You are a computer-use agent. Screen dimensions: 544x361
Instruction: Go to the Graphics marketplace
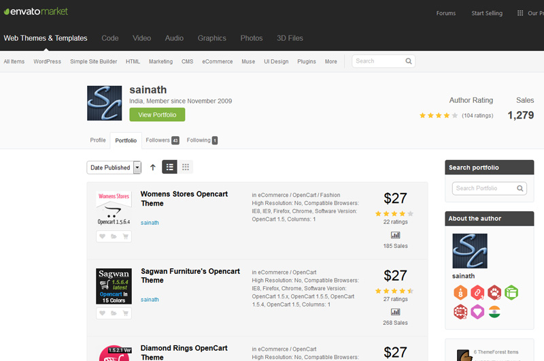[x=212, y=38]
